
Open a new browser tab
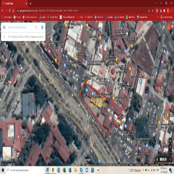30,4
